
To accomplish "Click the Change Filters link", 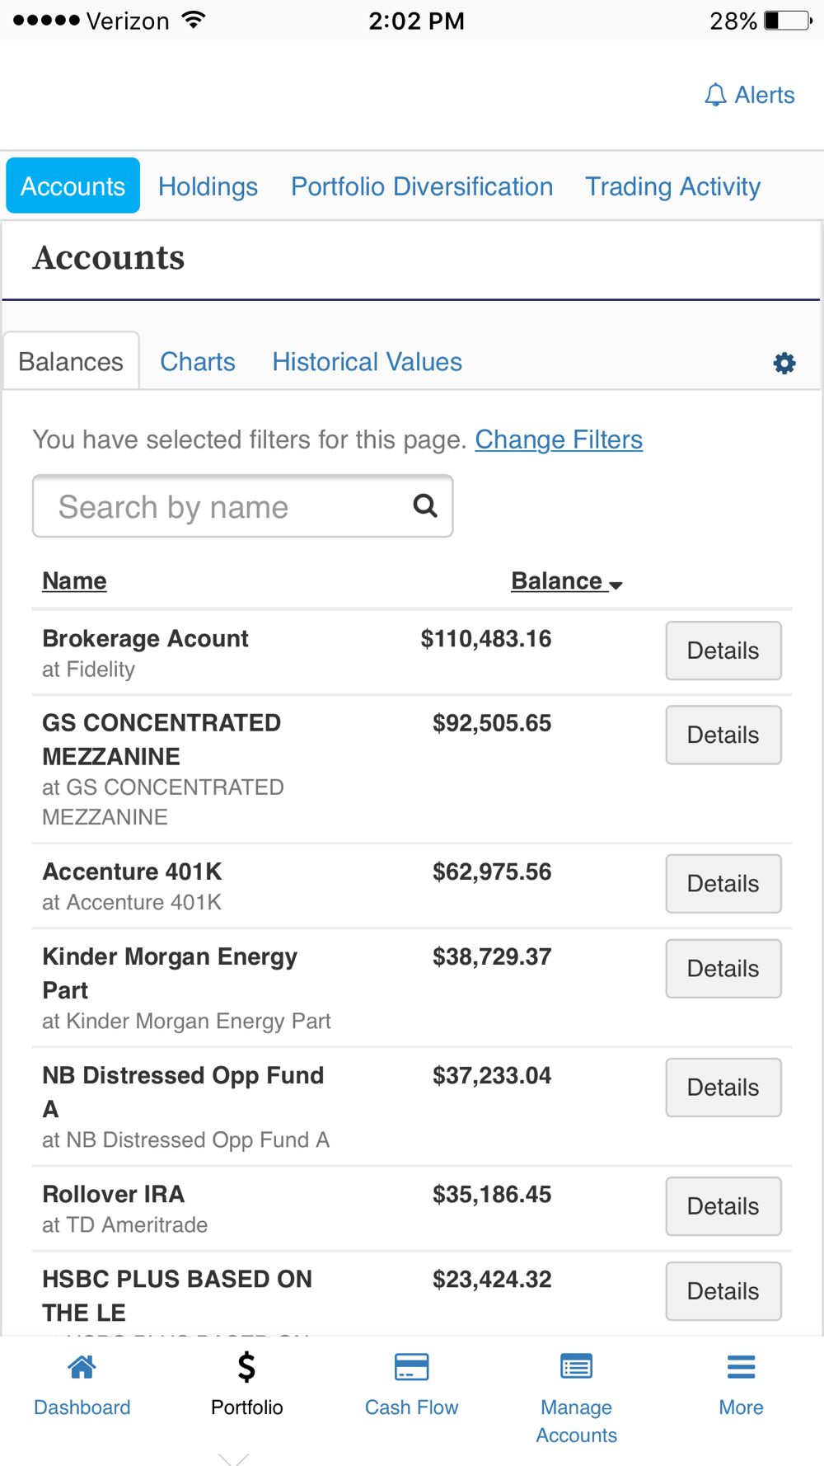I will pyautogui.click(x=559, y=439).
